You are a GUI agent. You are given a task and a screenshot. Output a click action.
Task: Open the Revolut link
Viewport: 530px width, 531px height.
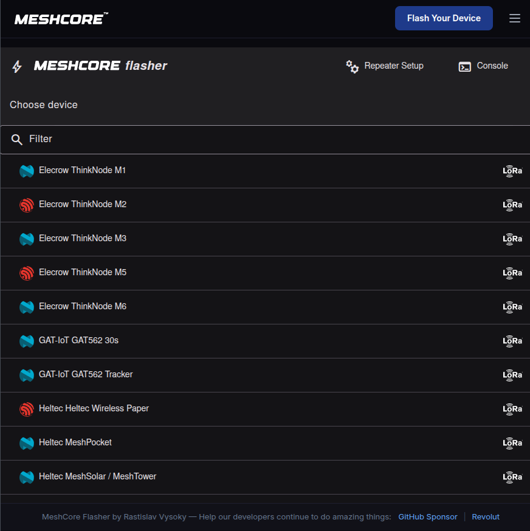(x=486, y=517)
